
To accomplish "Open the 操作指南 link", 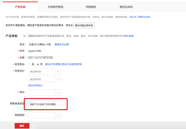I will [x=129, y=36].
